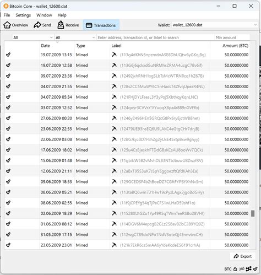This screenshot has width=261, height=275.
Task: Select the date 22.06.2009 03:08
Action: click(56, 139)
